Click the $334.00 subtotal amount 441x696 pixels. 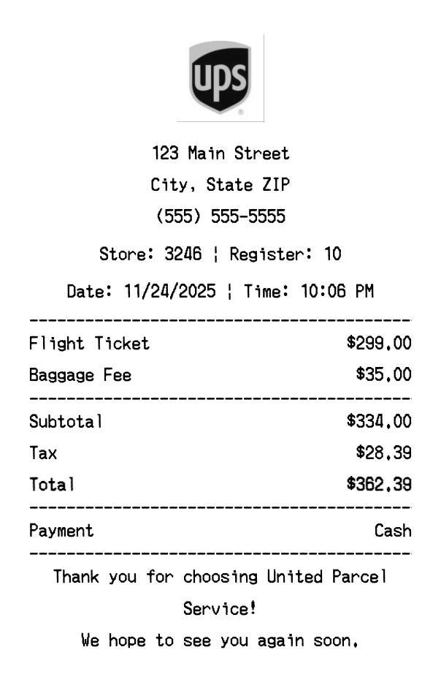point(379,422)
